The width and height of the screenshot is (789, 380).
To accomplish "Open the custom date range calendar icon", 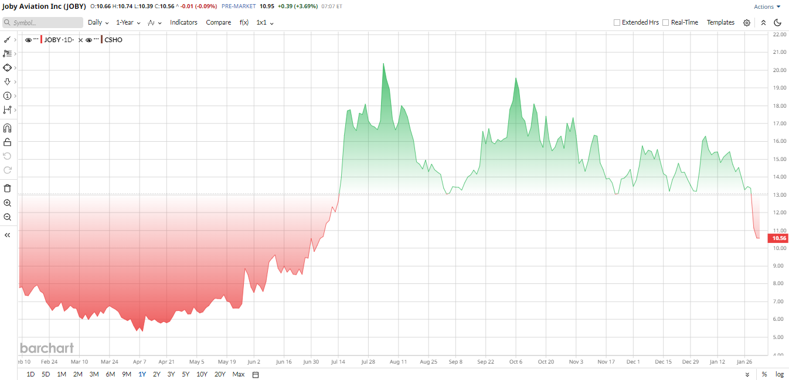I will tap(255, 374).
